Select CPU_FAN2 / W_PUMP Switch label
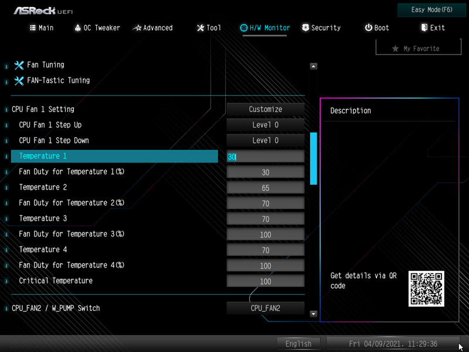Viewport: 469px width, 352px height. click(x=56, y=308)
